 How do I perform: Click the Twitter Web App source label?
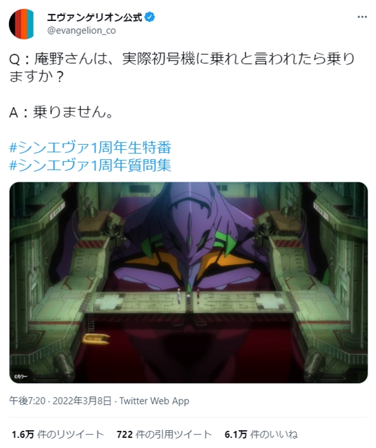(154, 401)
